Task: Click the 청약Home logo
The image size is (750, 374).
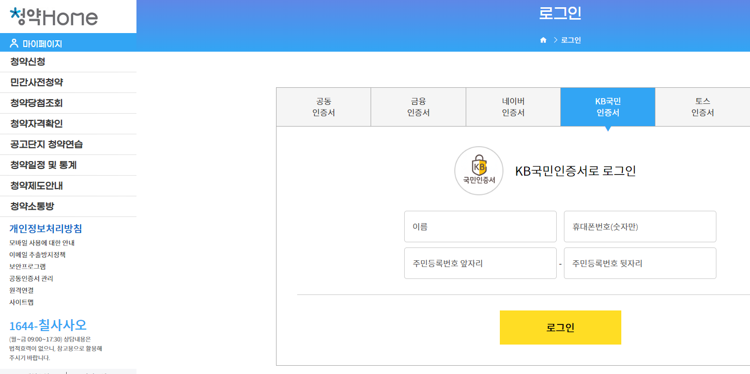Action: coord(54,17)
